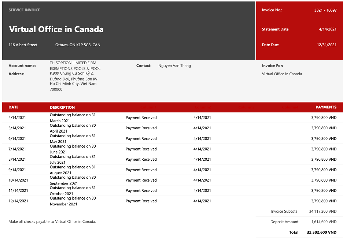Click the "SERVICE INVOICE" heading text
This screenshot has height=249, width=343.
[x=24, y=10]
